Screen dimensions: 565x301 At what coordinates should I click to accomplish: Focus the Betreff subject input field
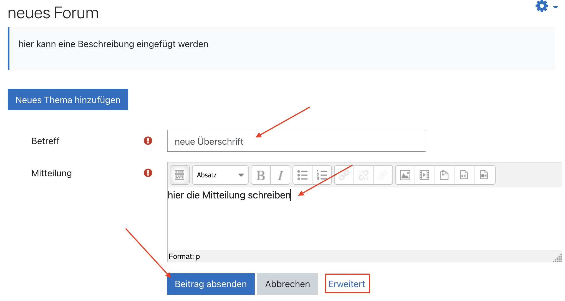pos(296,141)
